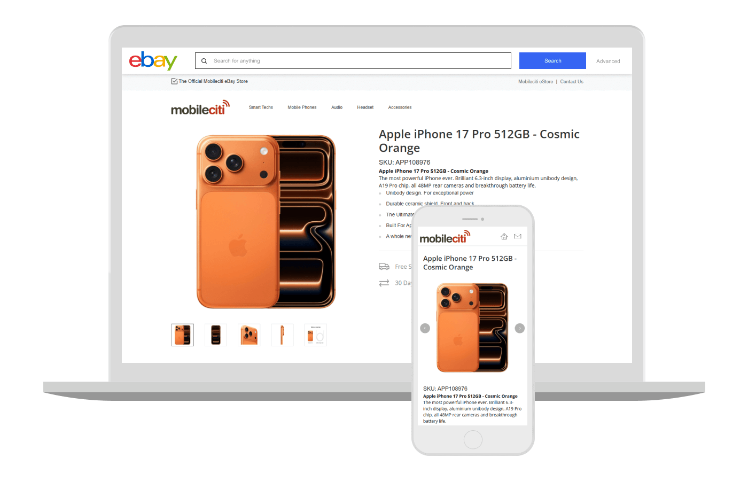
Task: Open the Smart Techs menu
Action: point(261,107)
